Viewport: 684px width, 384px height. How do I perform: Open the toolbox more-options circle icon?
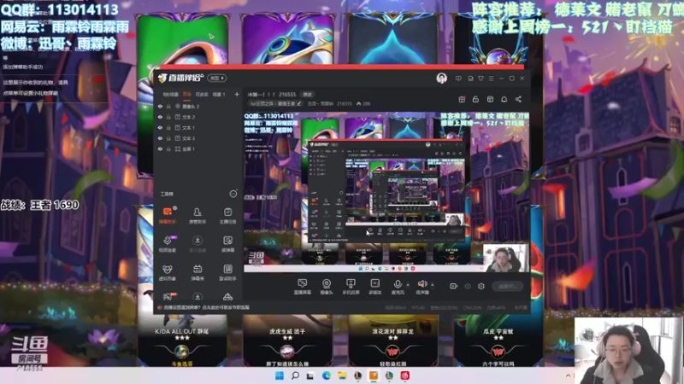point(233,194)
